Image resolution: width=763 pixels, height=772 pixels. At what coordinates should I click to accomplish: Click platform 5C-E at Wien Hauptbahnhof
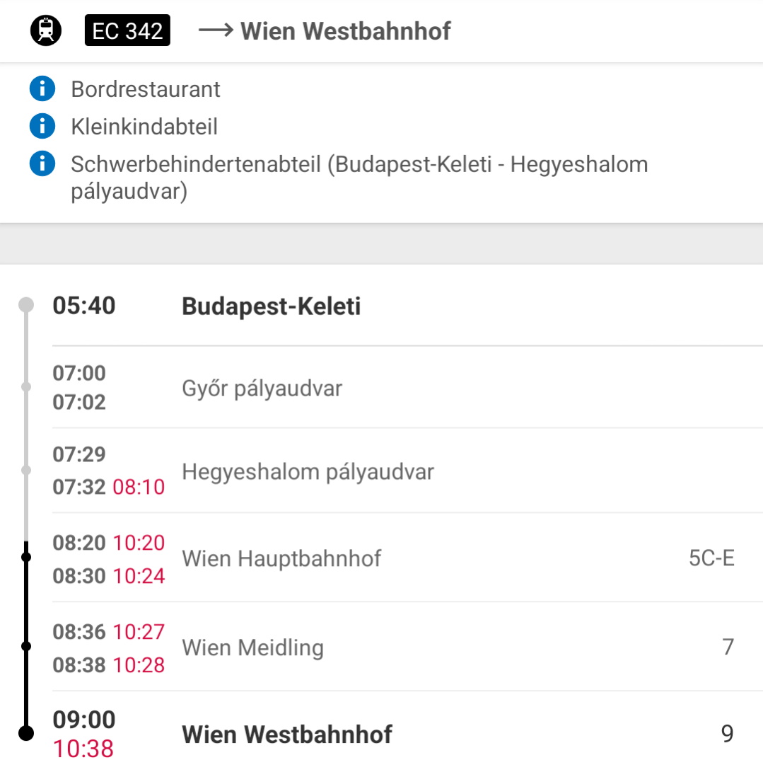tap(711, 558)
